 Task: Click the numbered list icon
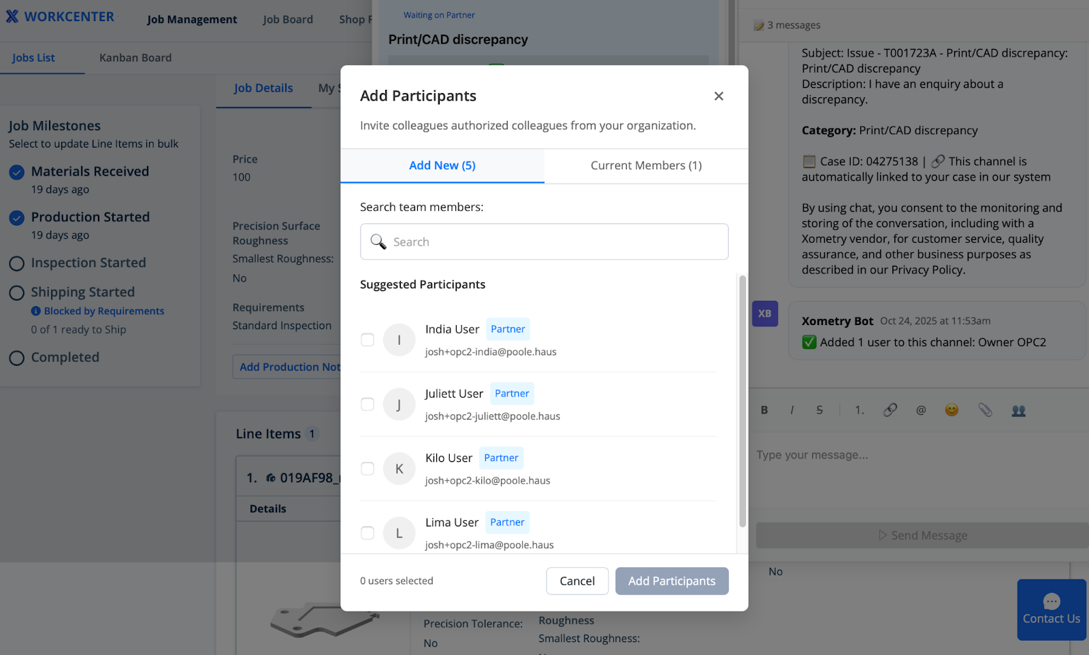click(x=860, y=410)
